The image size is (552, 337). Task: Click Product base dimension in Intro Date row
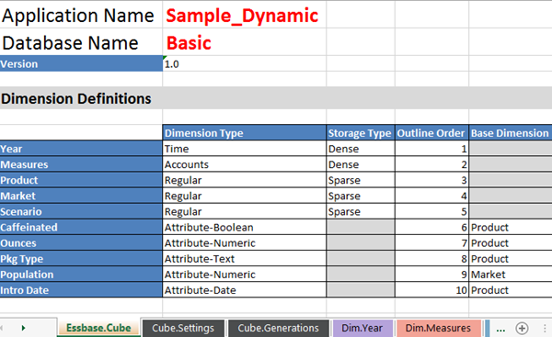[511, 290]
